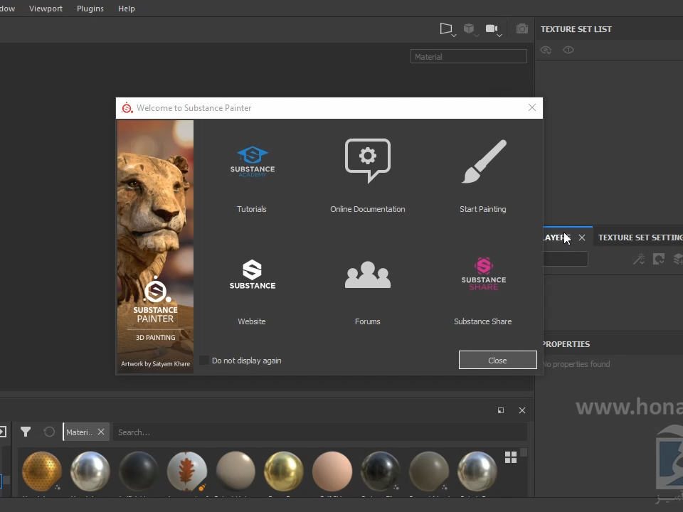Close the Layers tab

coord(582,238)
